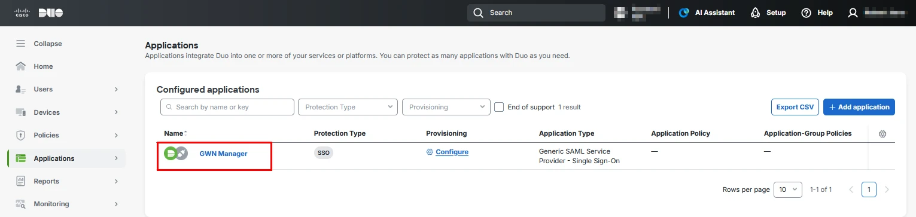The height and width of the screenshot is (217, 916).
Task: Click the Policies shield icon
Action: [x=21, y=135]
